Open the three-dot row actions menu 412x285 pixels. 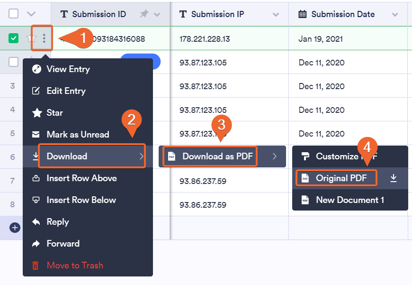click(x=42, y=38)
